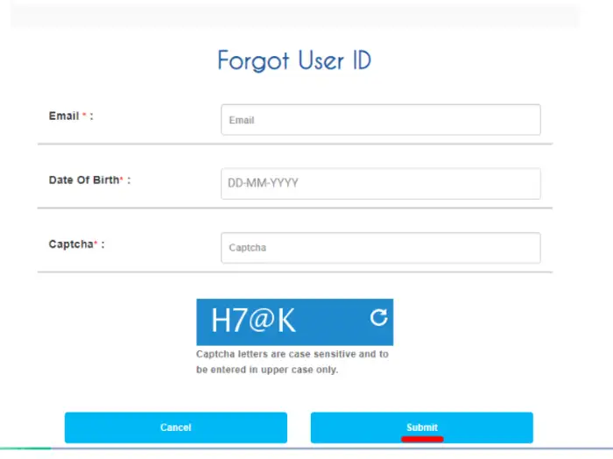Click the Captcha text input box

click(380, 248)
